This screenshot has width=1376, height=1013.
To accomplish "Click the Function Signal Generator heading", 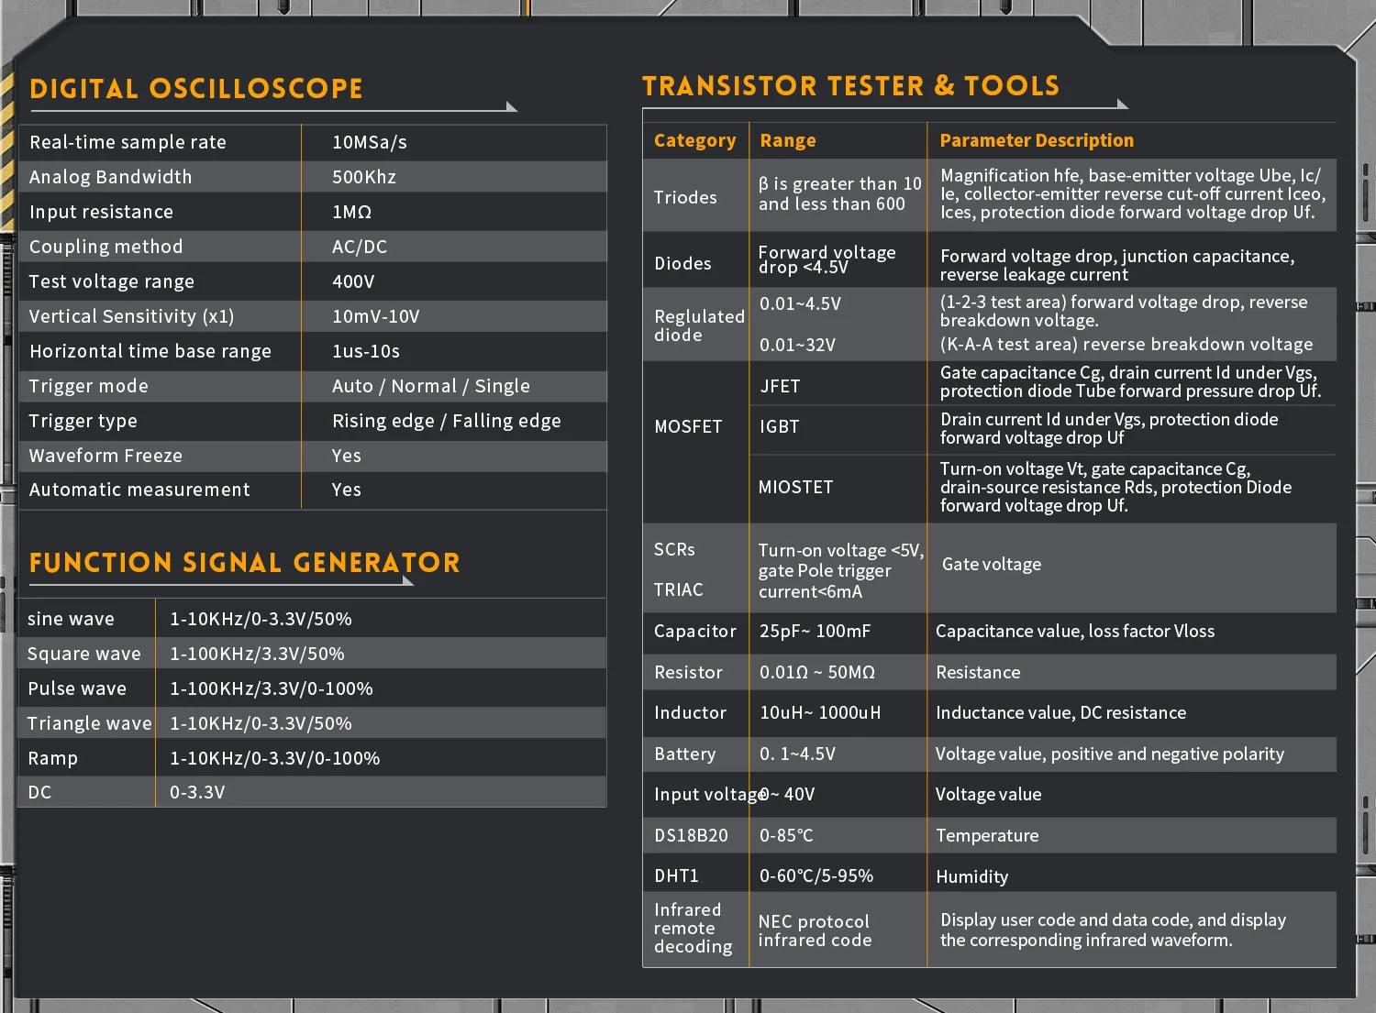I will click(x=244, y=563).
